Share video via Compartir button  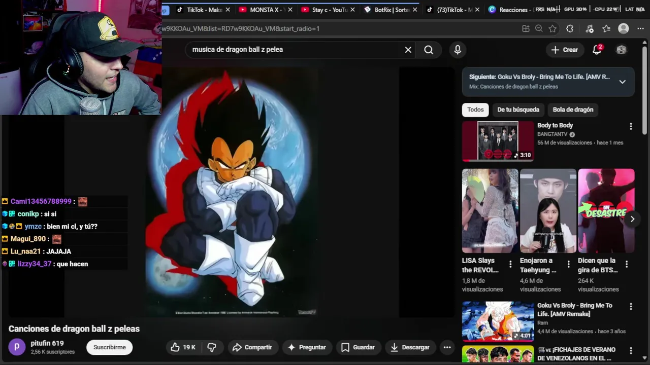click(x=252, y=347)
